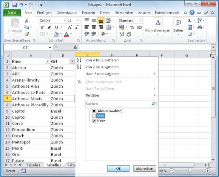Click Abbrechen button
Screen dimensions: 219x177
pyautogui.click(x=145, y=169)
